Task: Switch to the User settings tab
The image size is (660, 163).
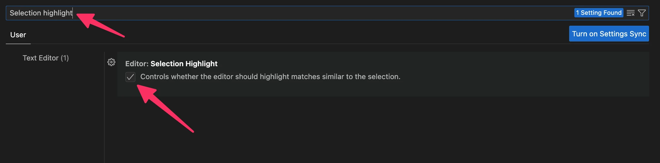Action: (18, 35)
